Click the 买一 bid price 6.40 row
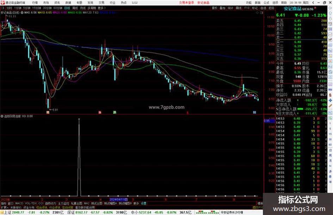The width and height of the screenshot is (333, 215). pyautogui.click(x=302, y=42)
